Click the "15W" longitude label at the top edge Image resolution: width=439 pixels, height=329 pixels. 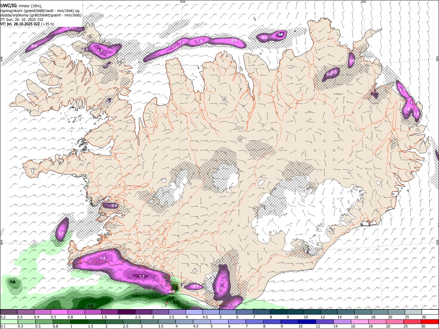(x=363, y=2)
